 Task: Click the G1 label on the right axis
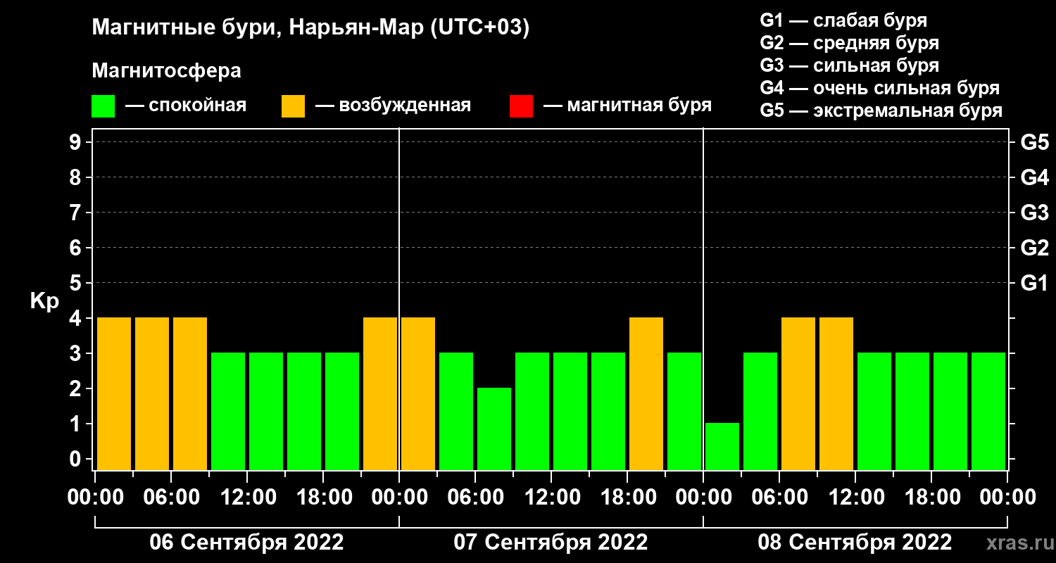tap(1034, 284)
